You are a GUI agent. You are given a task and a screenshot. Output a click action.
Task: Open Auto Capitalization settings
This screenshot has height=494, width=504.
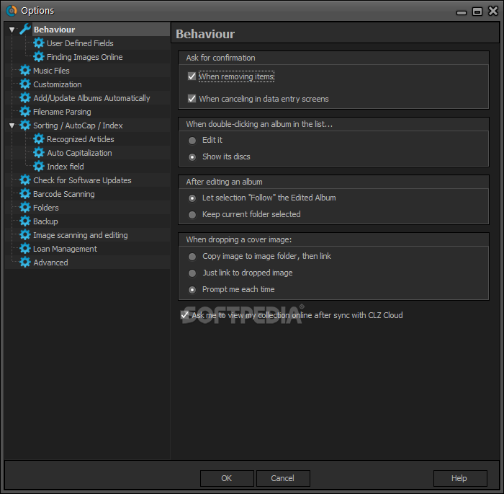[79, 153]
